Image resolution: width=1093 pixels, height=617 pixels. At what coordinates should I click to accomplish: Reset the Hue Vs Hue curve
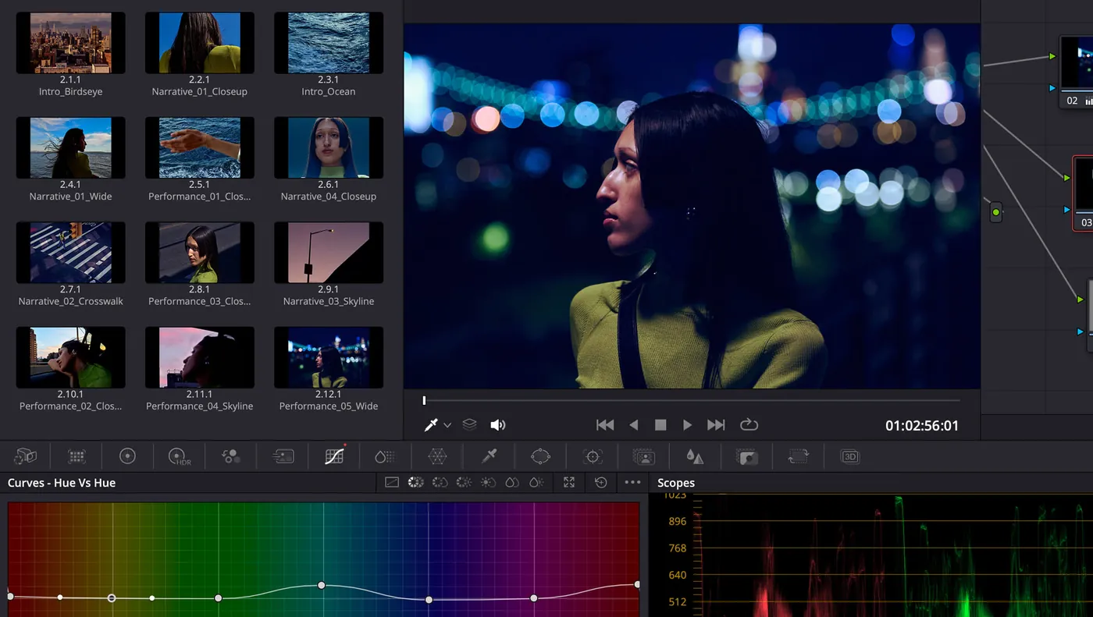(600, 483)
